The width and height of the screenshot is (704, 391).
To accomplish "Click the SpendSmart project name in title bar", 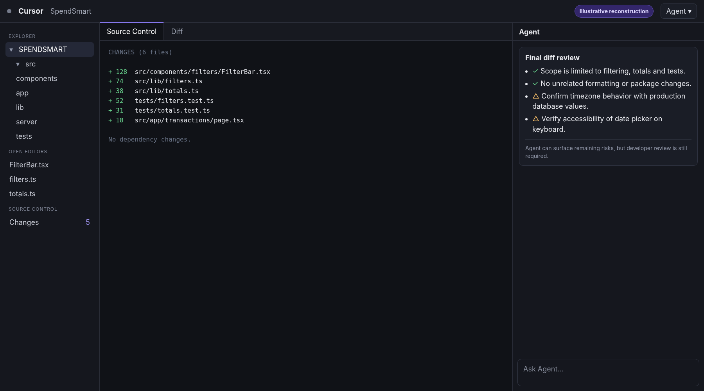I will 71,11.
